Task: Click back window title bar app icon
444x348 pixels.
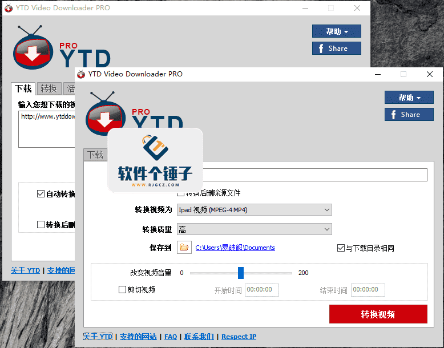Action: coord(9,8)
